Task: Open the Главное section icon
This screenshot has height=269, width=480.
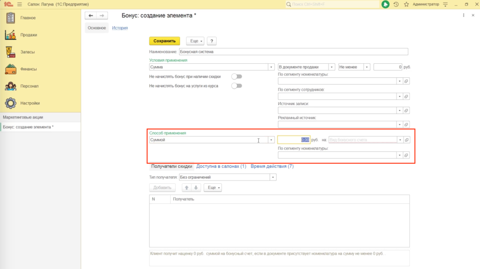Action: point(10,18)
